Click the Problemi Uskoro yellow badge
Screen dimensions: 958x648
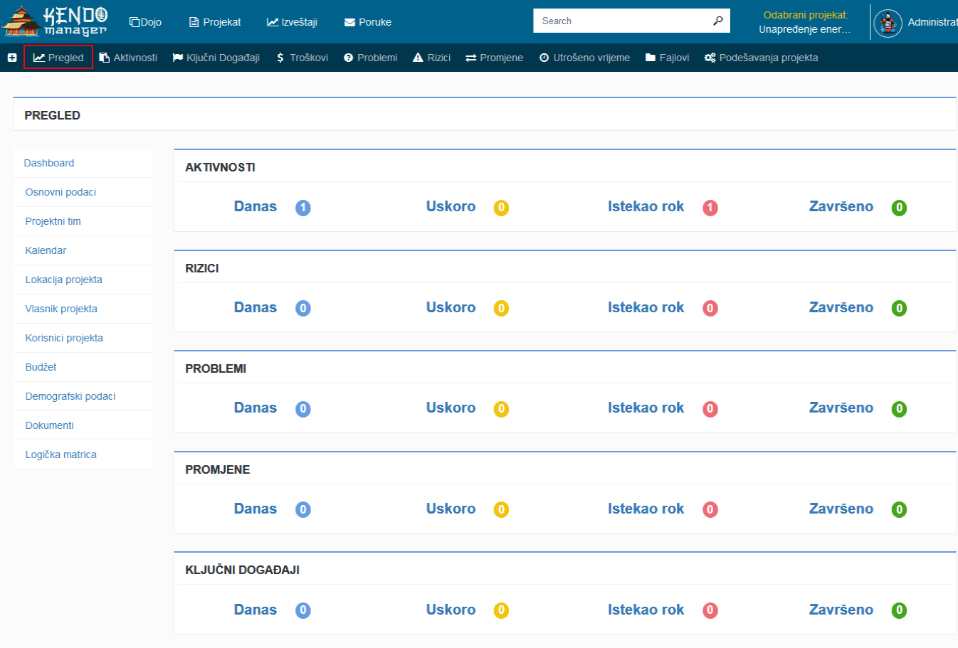[501, 409]
